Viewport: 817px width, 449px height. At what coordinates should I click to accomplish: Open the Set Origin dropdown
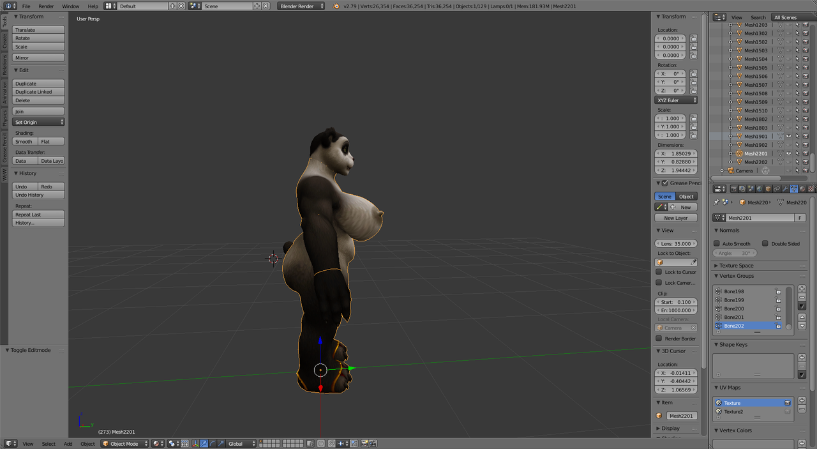pyautogui.click(x=38, y=122)
